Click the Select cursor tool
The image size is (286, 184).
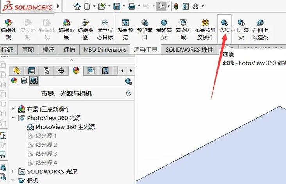pyautogui.click(x=161, y=6)
